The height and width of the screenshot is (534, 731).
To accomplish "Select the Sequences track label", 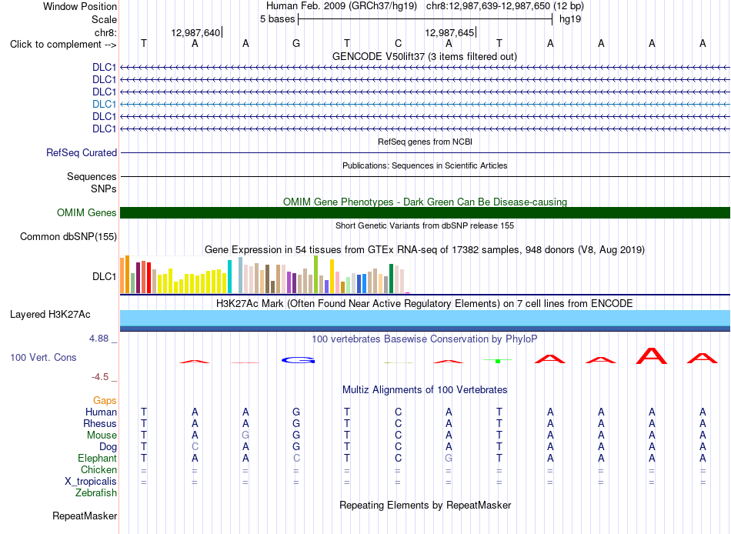I will coord(92,176).
